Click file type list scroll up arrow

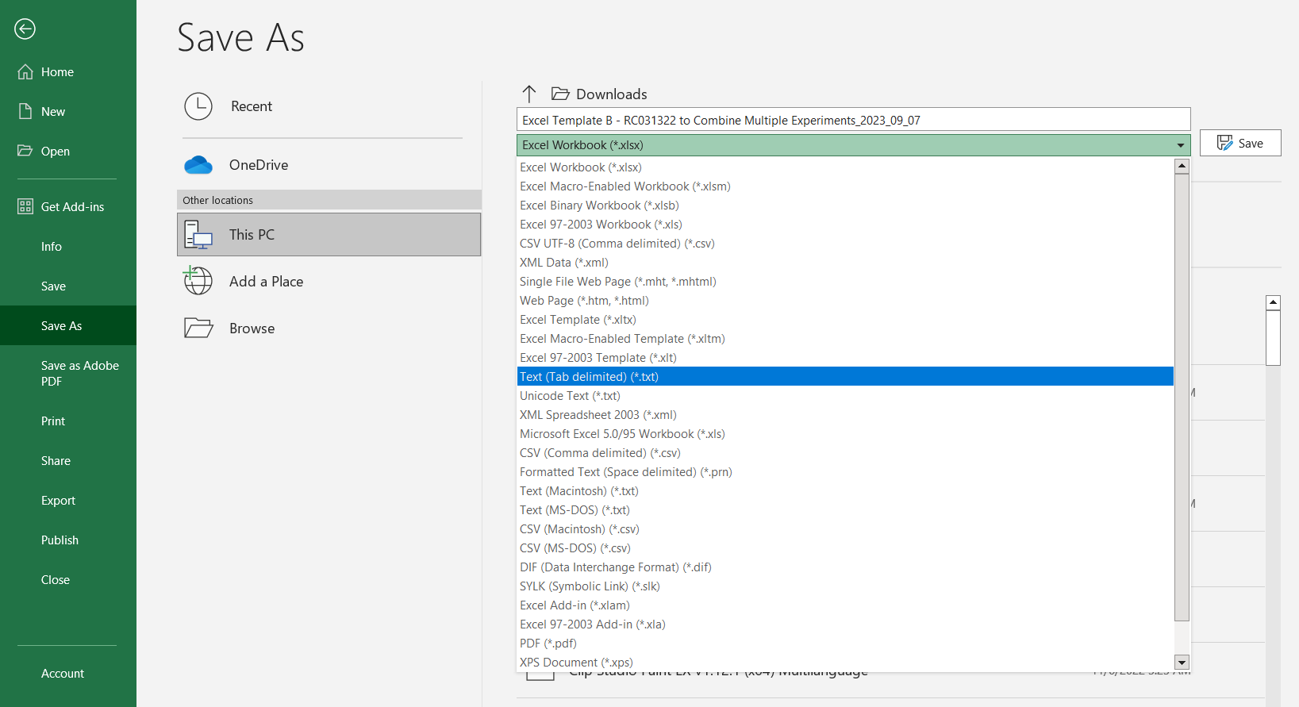1182,166
